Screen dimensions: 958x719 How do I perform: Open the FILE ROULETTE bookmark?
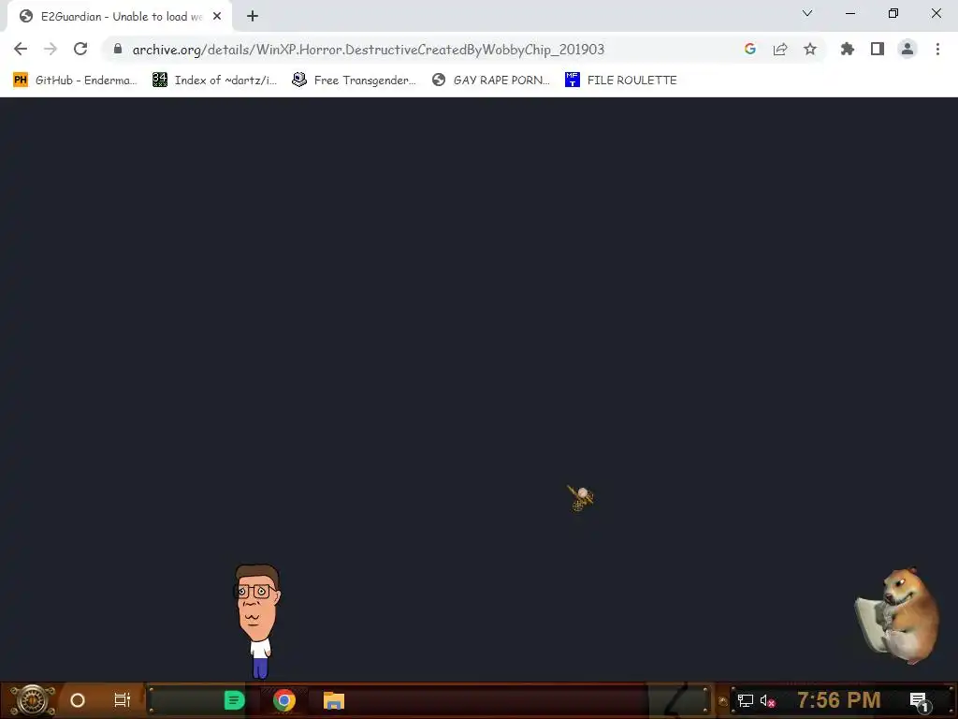(x=621, y=81)
